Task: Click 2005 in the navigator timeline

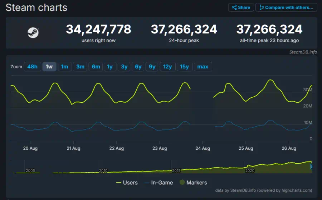Action: tap(30, 170)
